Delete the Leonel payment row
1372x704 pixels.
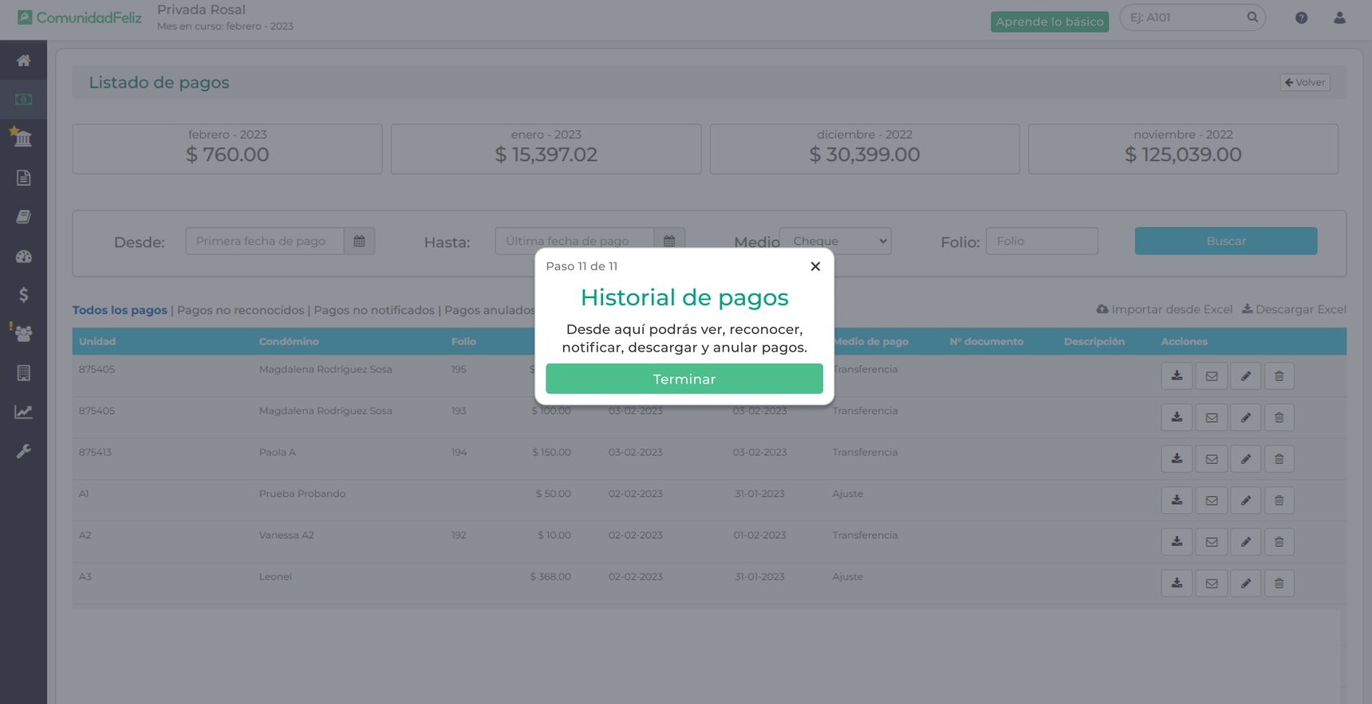tap(1279, 584)
